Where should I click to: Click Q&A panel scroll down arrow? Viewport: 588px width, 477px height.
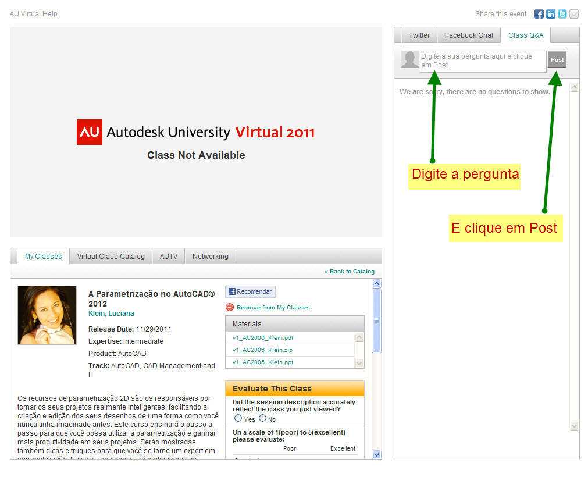[574, 426]
